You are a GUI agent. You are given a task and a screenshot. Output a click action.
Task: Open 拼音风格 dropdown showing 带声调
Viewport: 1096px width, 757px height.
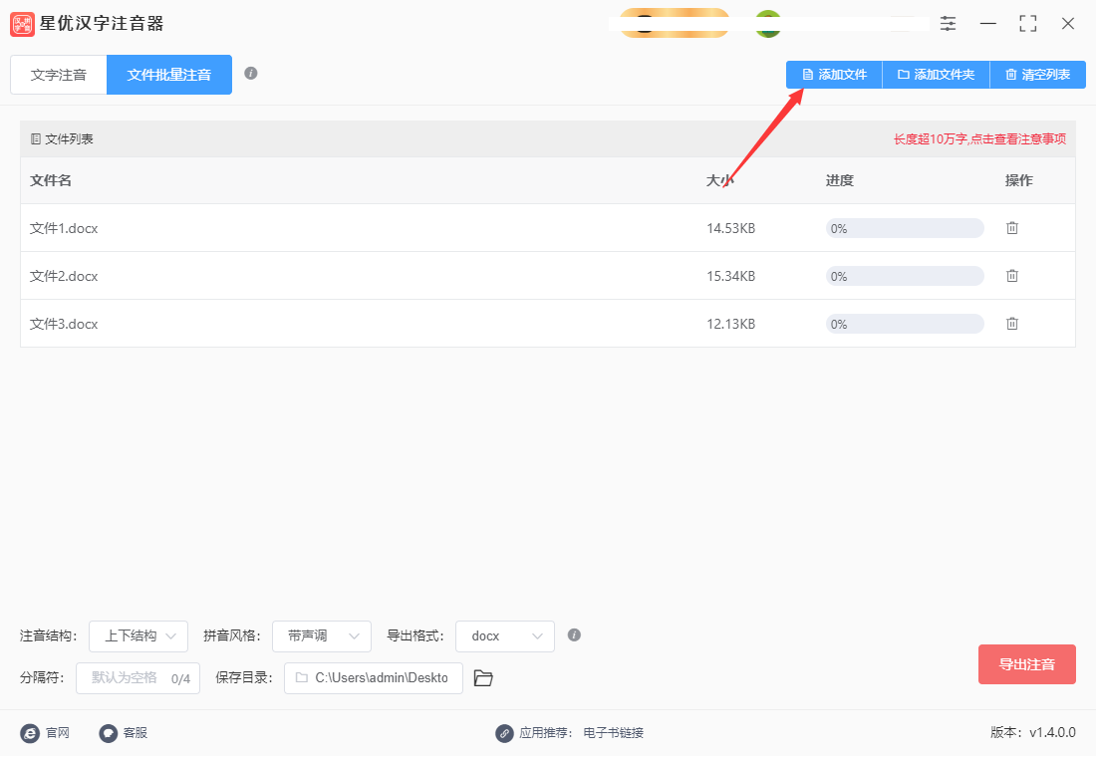tap(322, 636)
